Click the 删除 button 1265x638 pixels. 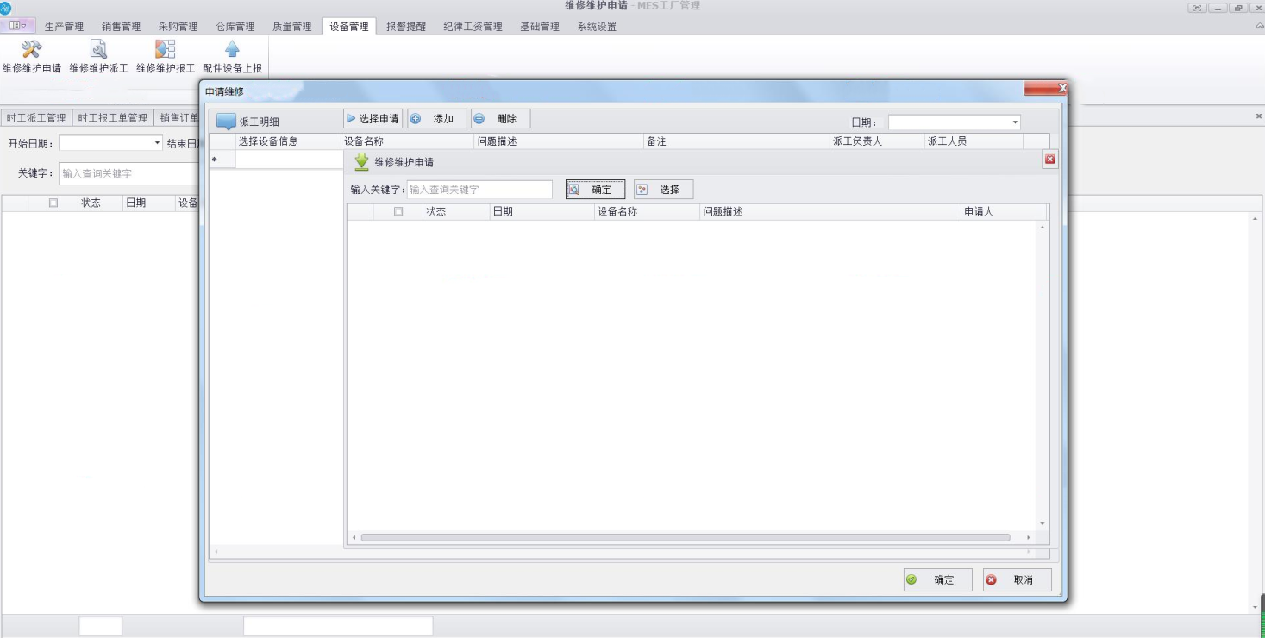[x=500, y=119]
